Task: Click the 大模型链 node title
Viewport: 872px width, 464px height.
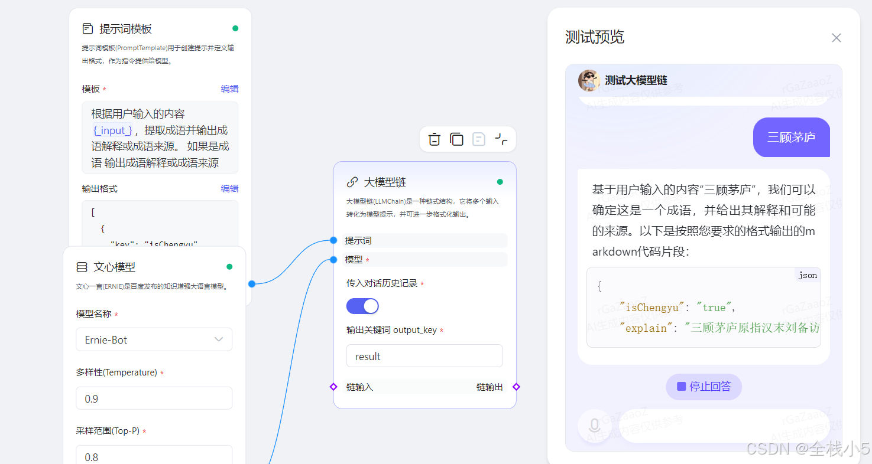Action: 385,182
